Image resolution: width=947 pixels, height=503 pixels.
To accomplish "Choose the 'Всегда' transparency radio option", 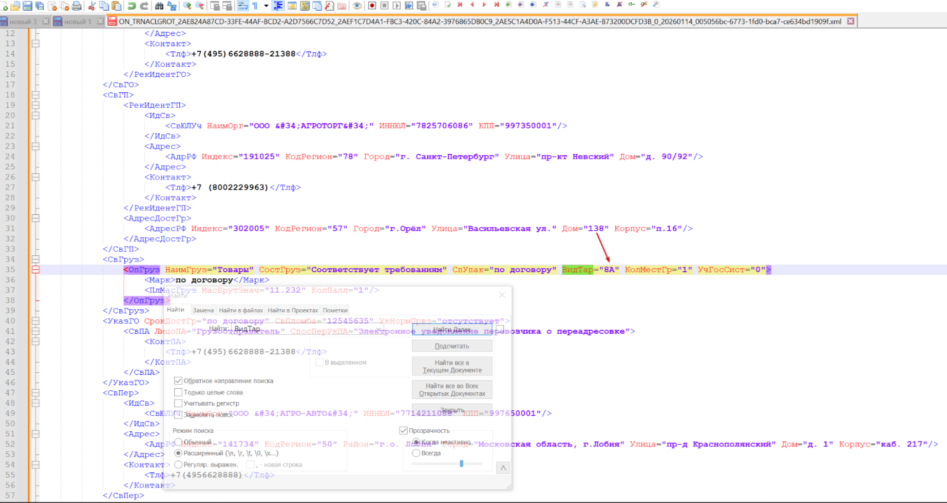I will point(416,453).
